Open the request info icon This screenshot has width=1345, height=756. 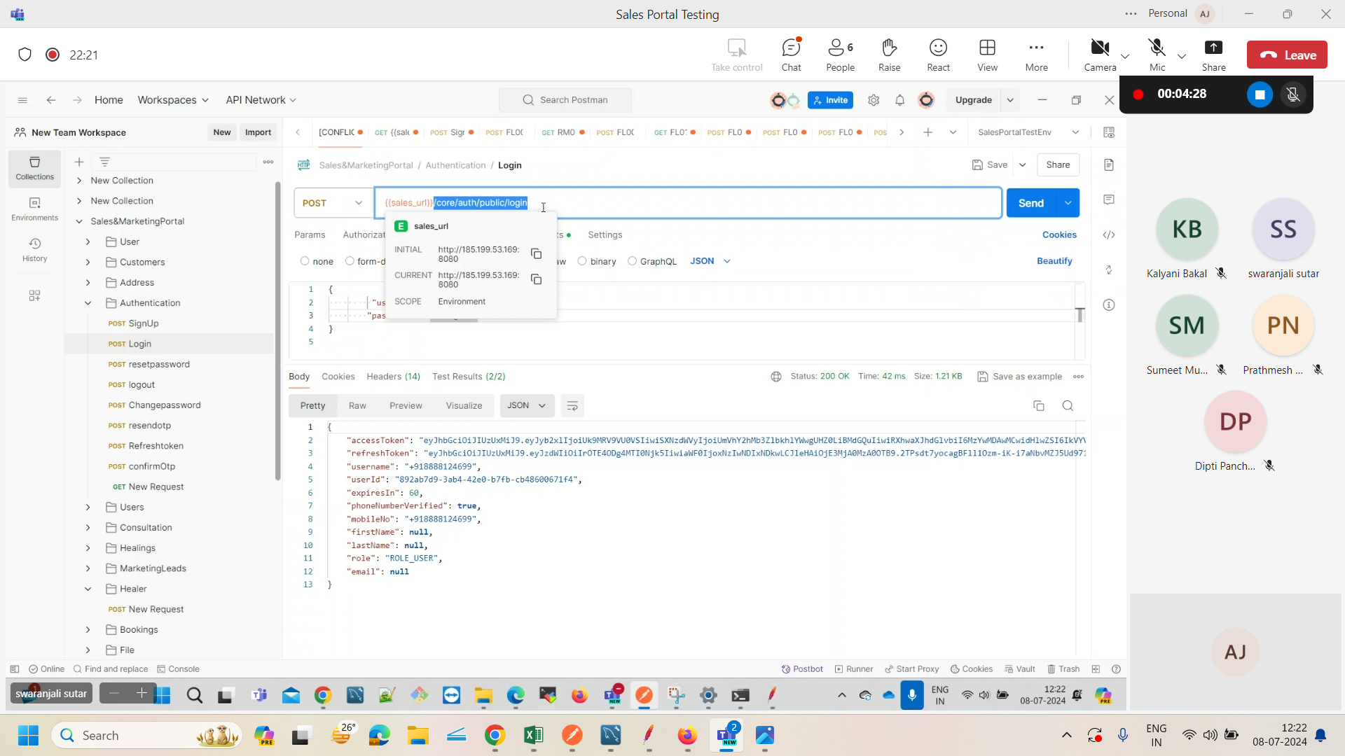(1108, 304)
